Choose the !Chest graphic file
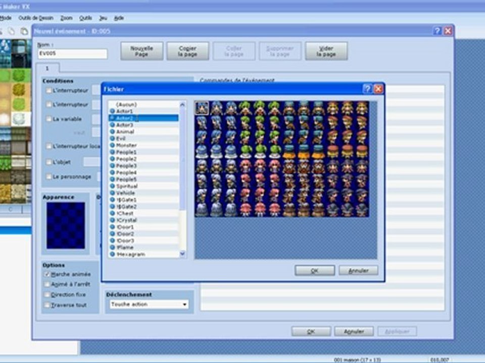This screenshot has height=363, width=485. click(x=143, y=213)
